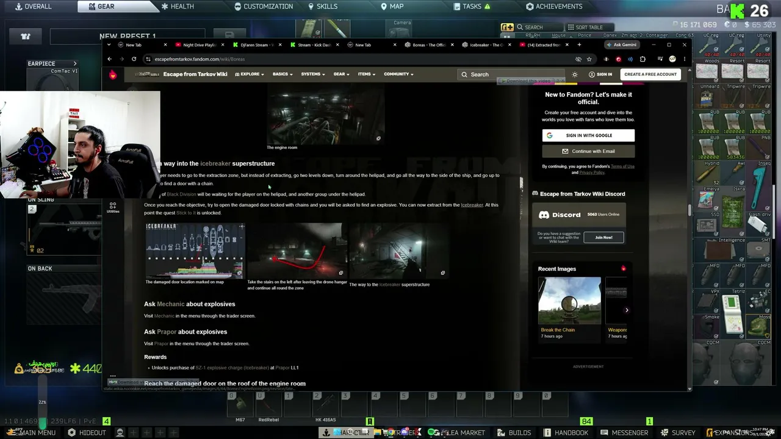Switch to the DjFaren Stream browser tab
The width and height of the screenshot is (781, 439).
pyautogui.click(x=257, y=45)
